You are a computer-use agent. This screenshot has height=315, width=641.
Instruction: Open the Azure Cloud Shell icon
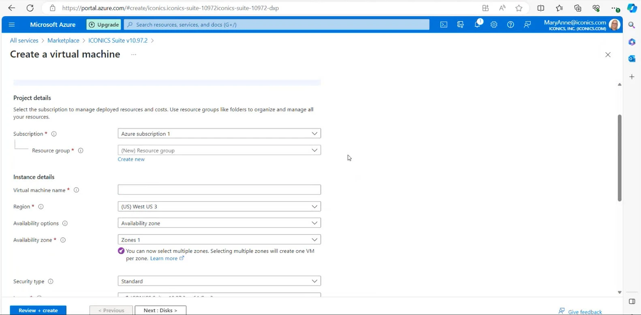click(444, 25)
